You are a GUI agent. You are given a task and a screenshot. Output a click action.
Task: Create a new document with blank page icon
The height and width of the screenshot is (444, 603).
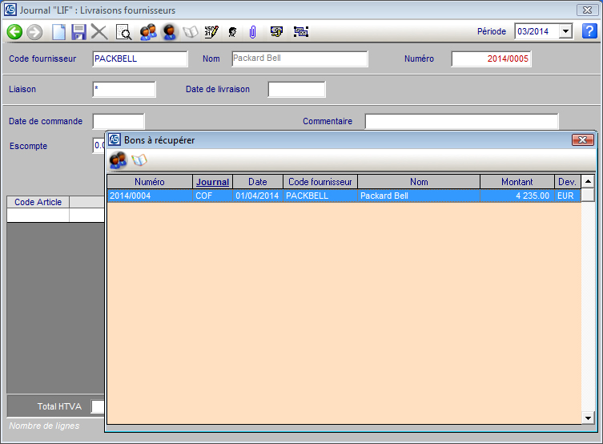[58, 32]
